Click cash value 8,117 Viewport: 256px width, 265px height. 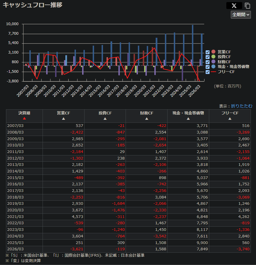click(x=202, y=230)
